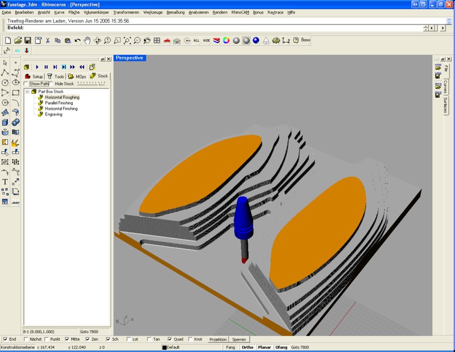Click the gray shaded sphere icon
This screenshot has height=352, width=455.
pyautogui.click(x=236, y=40)
